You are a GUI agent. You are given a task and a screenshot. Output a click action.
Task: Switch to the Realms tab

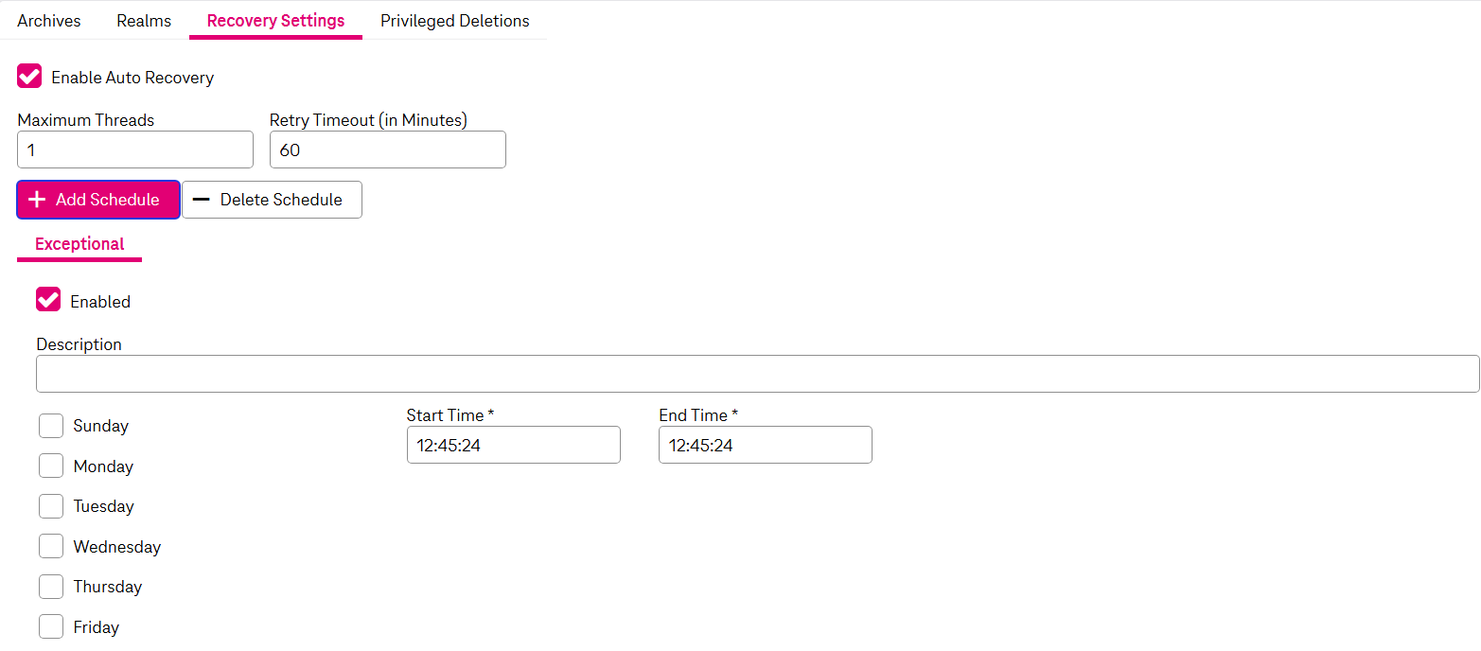tap(144, 21)
